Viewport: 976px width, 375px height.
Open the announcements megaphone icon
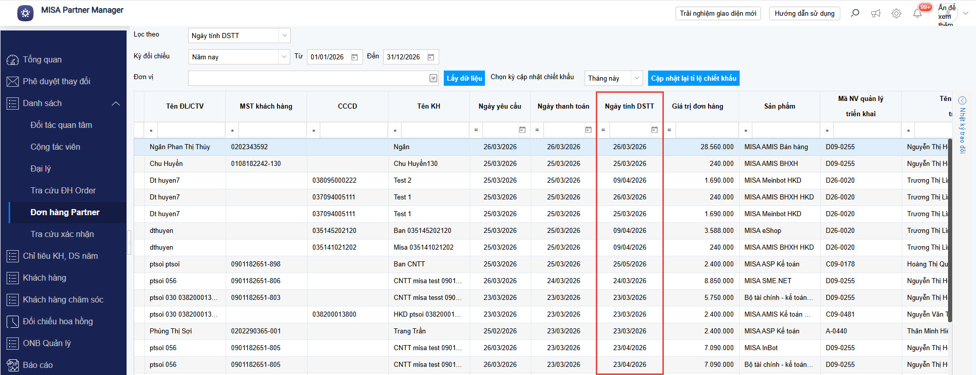point(876,14)
